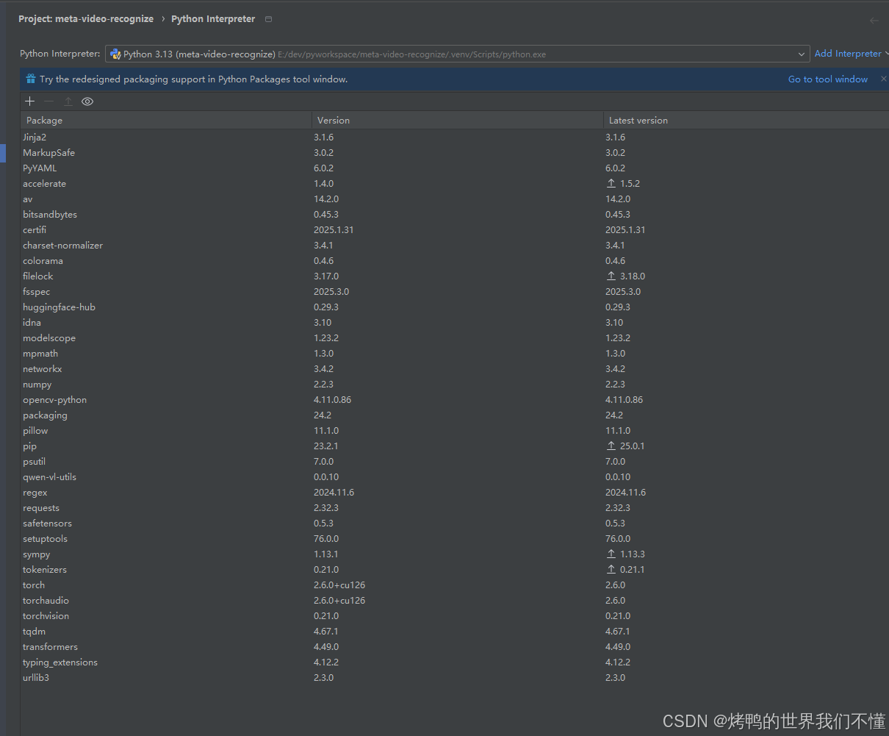The width and height of the screenshot is (889, 736).
Task: Select the packaging package row
Action: point(455,415)
